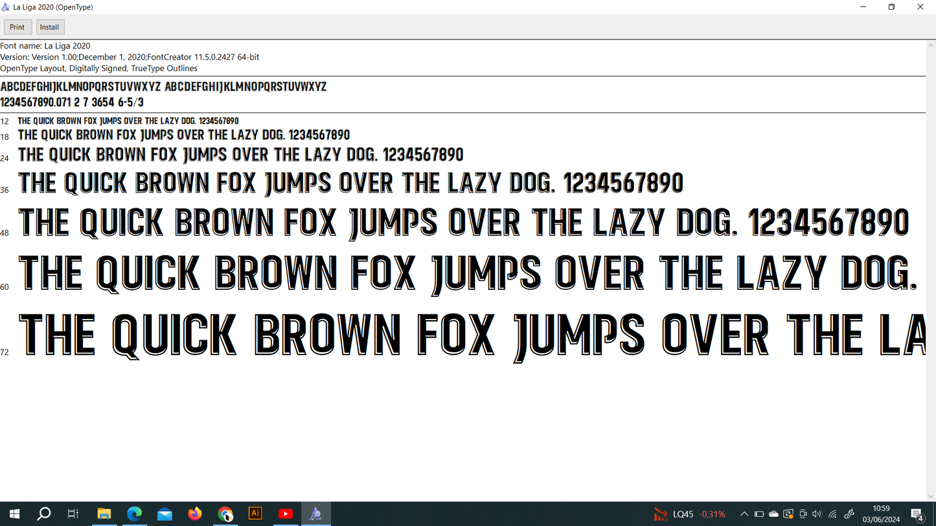Open OneDrive cloud tray icon
This screenshot has width=936, height=526.
773,514
